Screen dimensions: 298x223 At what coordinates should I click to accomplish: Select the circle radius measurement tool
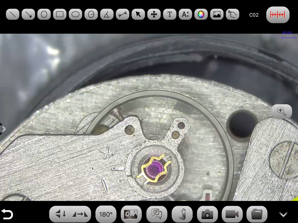91,14
